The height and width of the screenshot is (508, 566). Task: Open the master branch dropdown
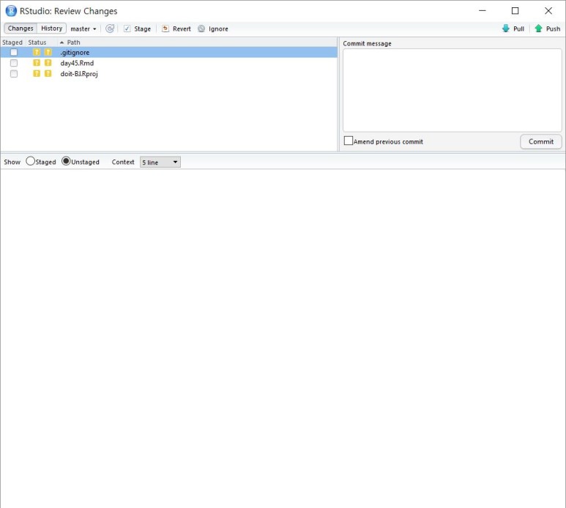(83, 29)
